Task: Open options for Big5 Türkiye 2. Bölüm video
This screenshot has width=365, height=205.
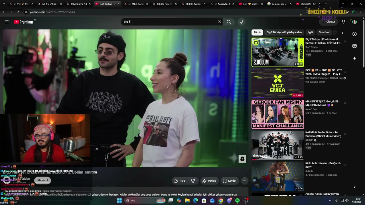Action: [x=345, y=40]
